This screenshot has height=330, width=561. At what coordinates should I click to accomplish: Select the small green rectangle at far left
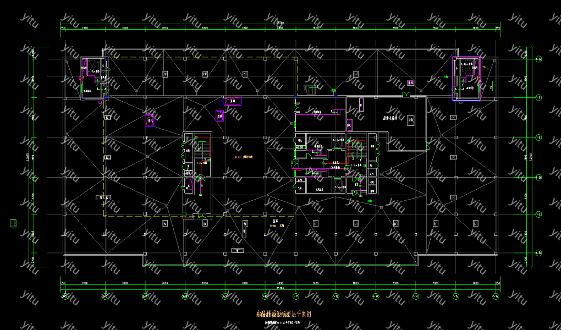(14, 223)
